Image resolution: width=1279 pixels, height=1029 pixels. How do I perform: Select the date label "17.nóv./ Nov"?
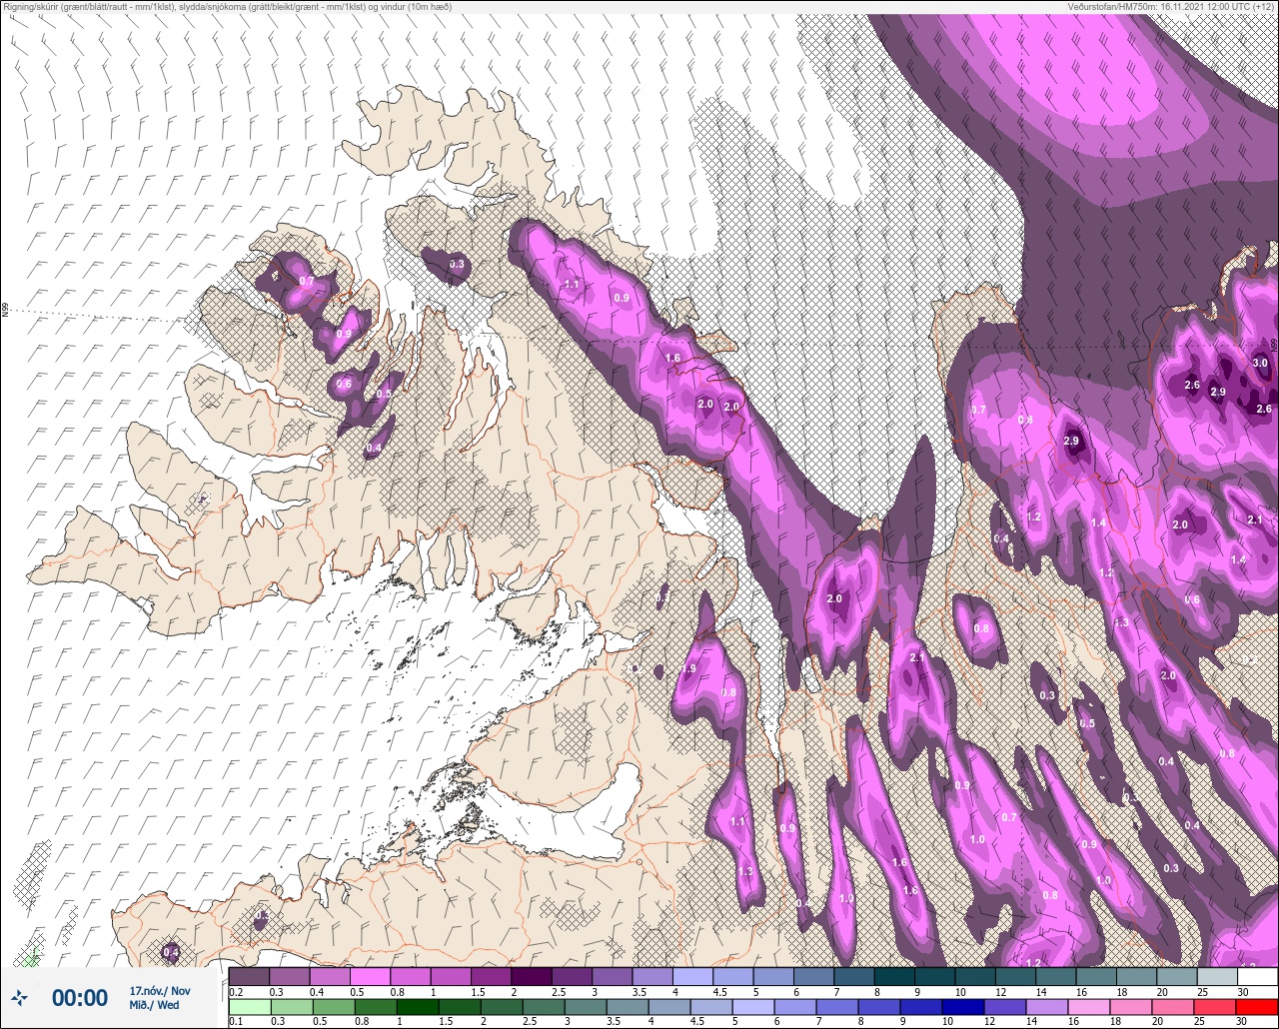tap(160, 990)
